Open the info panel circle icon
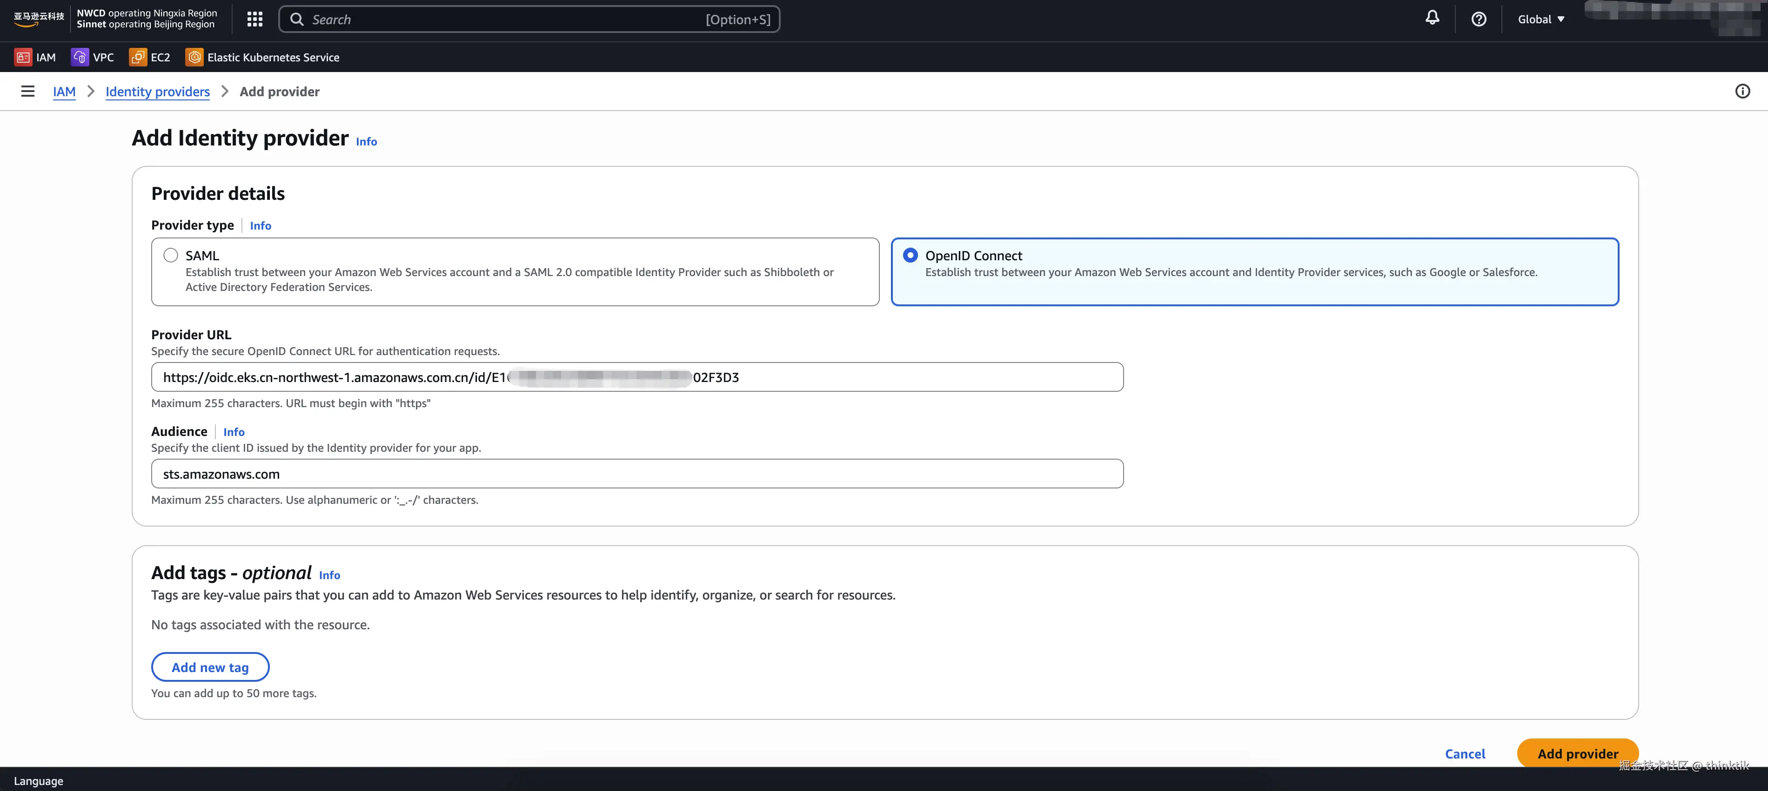 [x=1742, y=91]
